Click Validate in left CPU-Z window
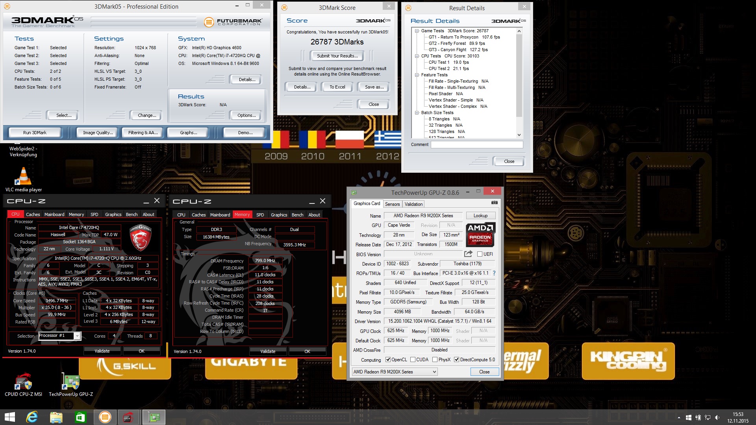 point(102,351)
